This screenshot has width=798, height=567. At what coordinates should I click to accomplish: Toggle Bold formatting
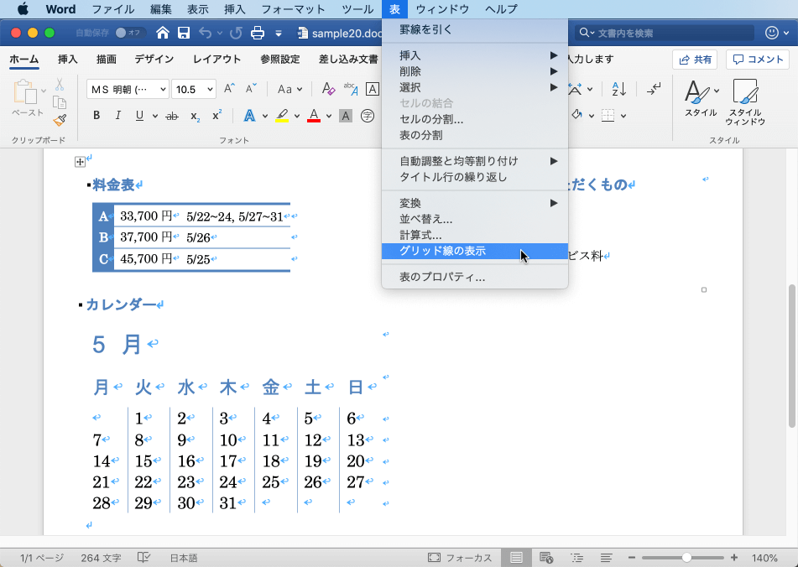click(96, 116)
